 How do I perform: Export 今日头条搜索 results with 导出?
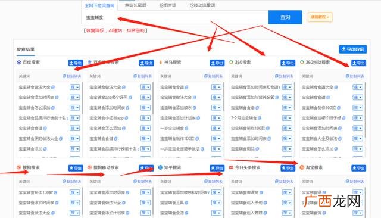[288, 168]
